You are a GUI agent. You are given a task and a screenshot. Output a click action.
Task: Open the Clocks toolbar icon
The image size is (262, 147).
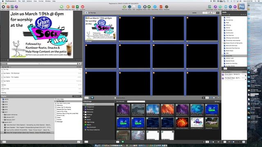tap(129, 7)
